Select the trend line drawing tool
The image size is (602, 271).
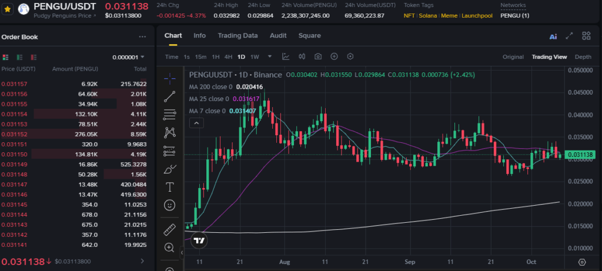coord(170,96)
